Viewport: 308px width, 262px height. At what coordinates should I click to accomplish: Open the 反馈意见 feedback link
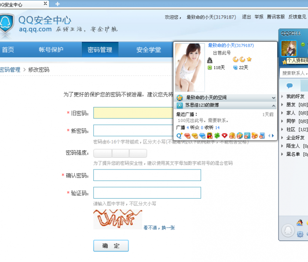[297, 17]
